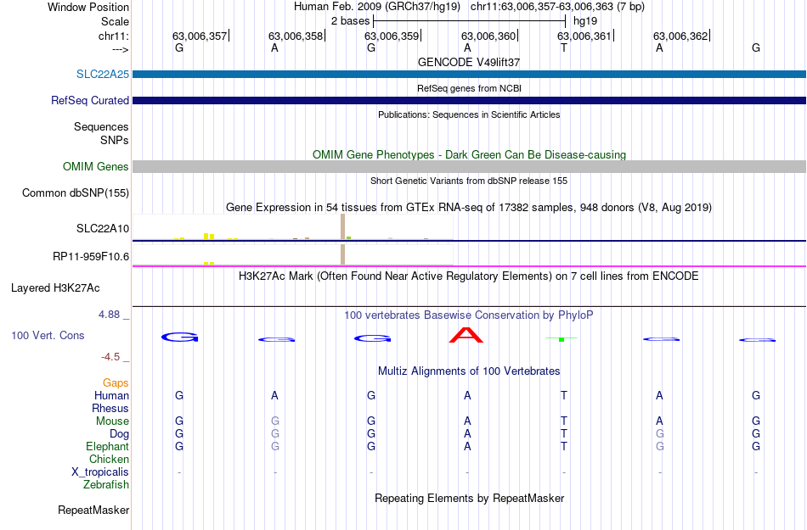
Task: Click OMIM Gene Phenotypes track title
Action: 469,154
